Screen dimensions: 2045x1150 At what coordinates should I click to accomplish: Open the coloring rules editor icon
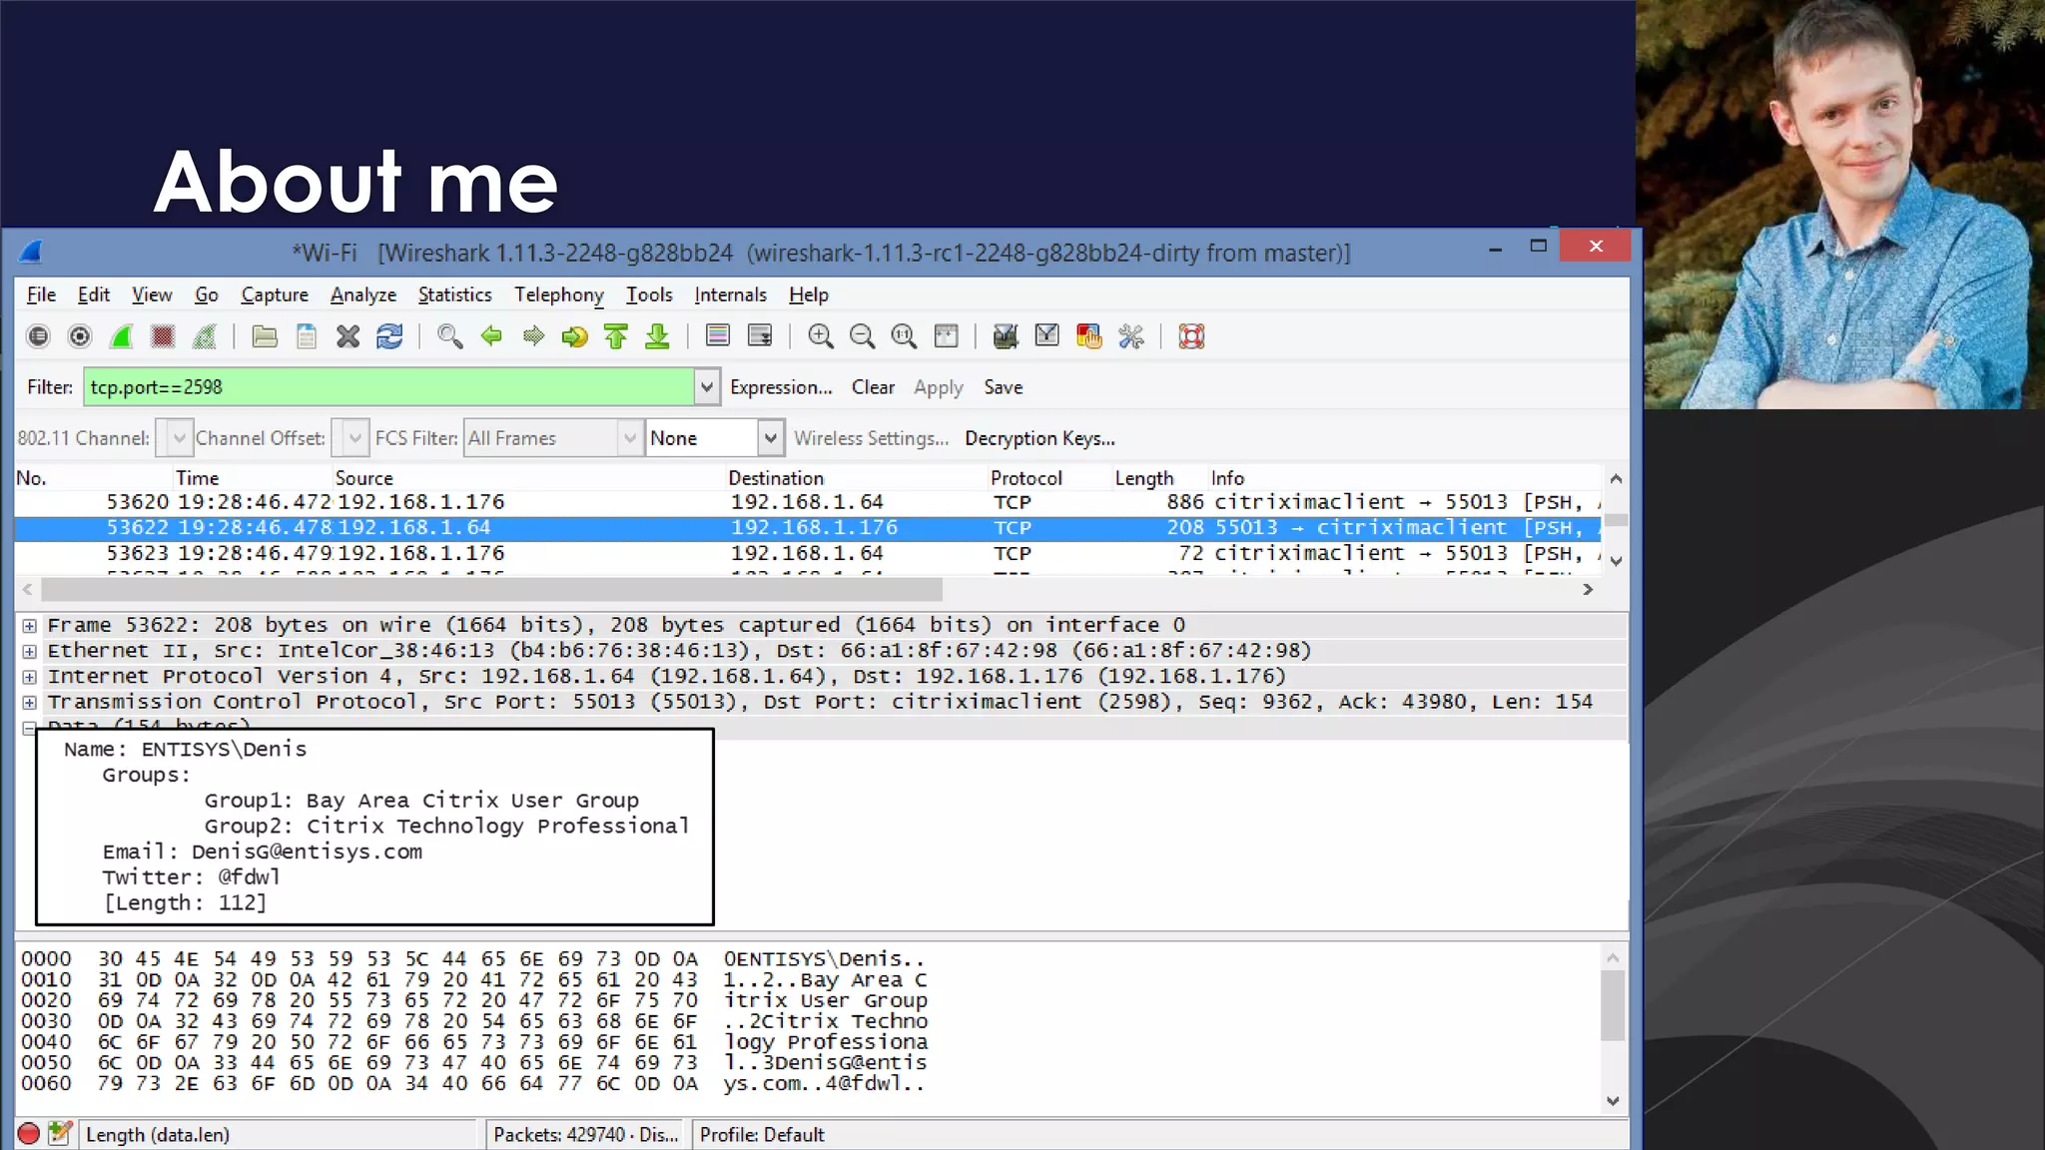click(x=1088, y=336)
